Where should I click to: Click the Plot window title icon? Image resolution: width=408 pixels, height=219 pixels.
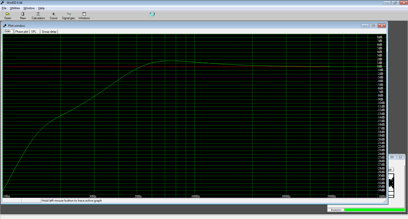point(5,26)
